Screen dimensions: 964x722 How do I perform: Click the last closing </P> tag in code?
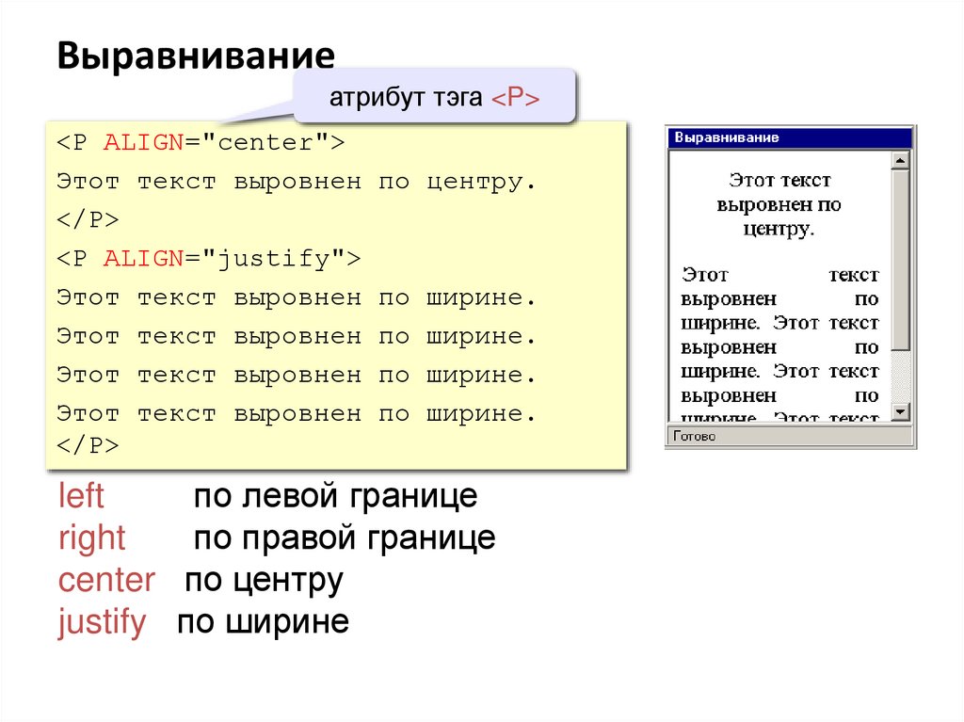point(88,445)
